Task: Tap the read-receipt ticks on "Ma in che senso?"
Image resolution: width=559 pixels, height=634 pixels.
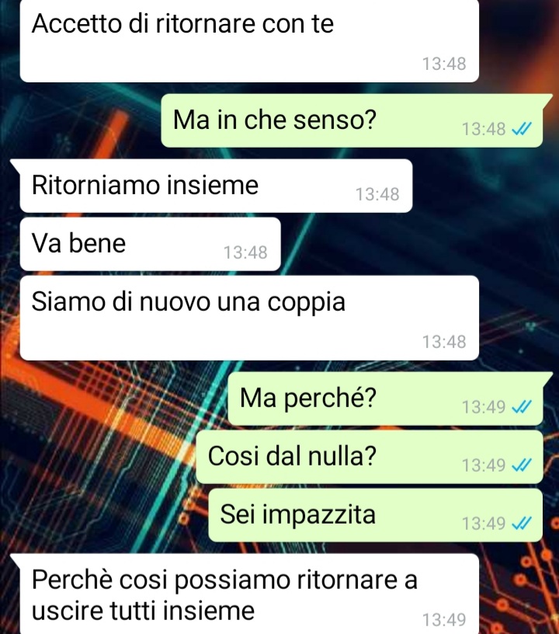Action: 522,129
